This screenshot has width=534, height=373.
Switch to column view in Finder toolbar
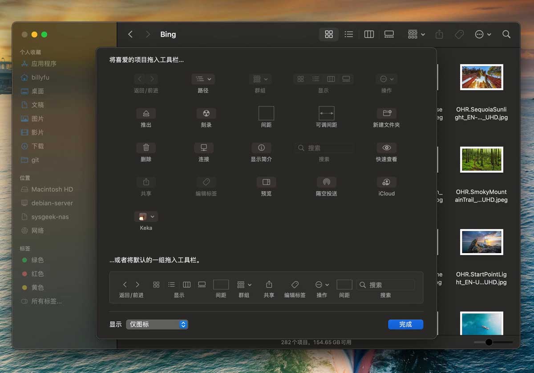[369, 34]
